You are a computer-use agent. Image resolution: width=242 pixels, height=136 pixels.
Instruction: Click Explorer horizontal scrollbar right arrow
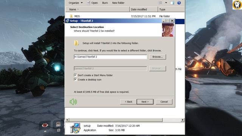point(183,120)
